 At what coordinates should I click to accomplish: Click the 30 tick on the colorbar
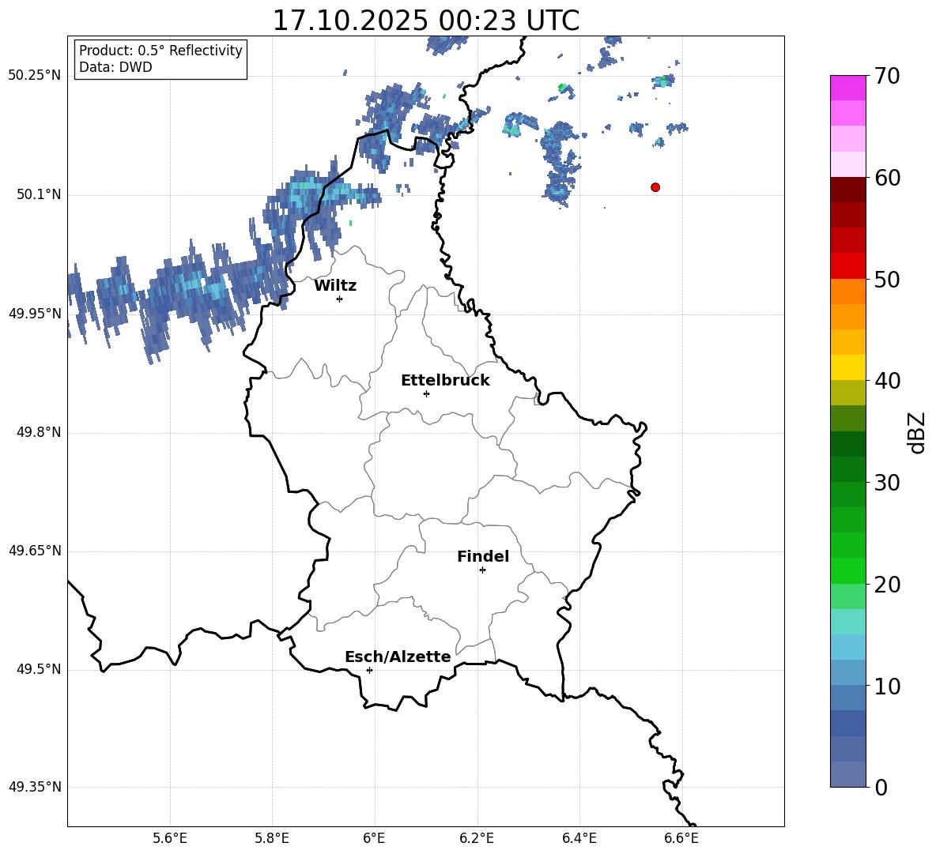[887, 483]
